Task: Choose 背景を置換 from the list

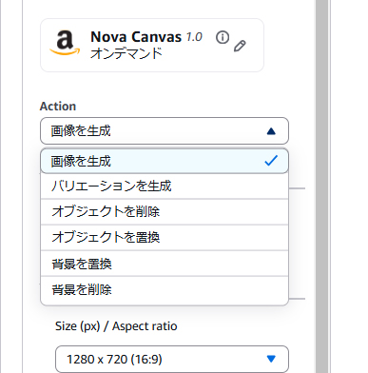Action: click(x=165, y=264)
